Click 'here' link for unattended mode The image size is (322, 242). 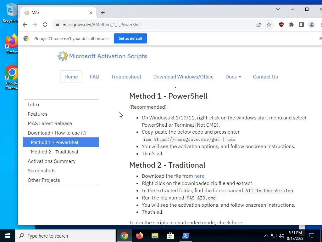[237, 223]
